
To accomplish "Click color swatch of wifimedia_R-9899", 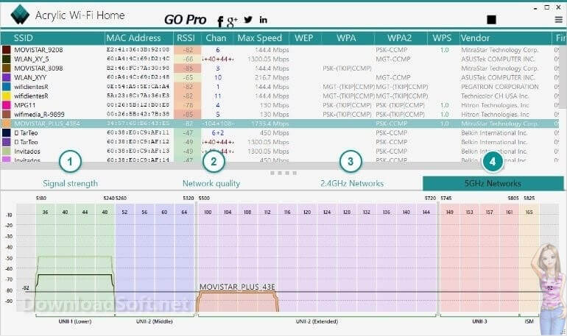I will [x=7, y=115].
